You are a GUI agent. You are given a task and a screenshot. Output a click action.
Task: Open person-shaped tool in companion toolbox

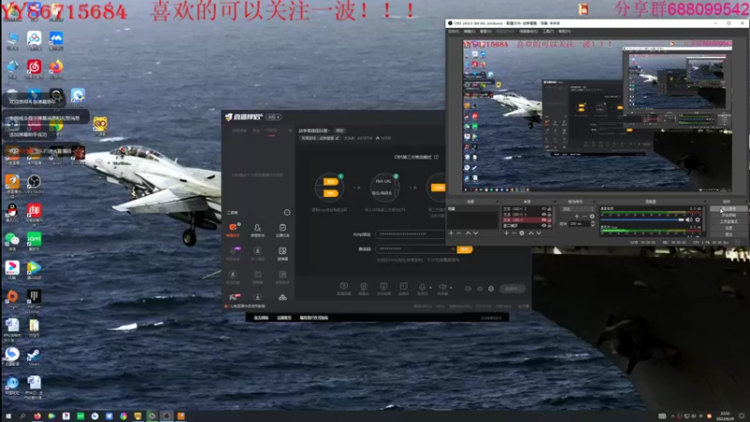pyautogui.click(x=257, y=230)
